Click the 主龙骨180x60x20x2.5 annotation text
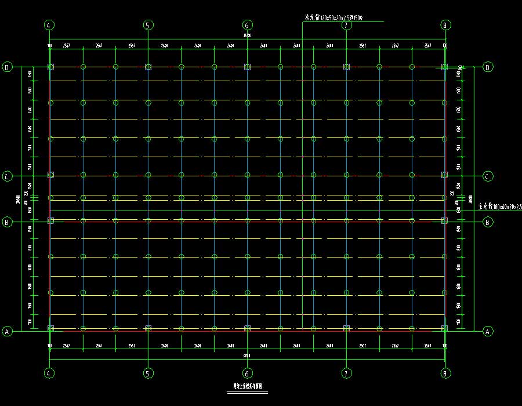522x406 pixels. 499,206
